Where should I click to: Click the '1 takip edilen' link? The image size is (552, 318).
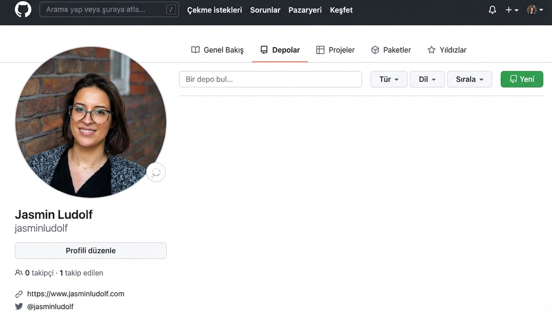(x=81, y=273)
